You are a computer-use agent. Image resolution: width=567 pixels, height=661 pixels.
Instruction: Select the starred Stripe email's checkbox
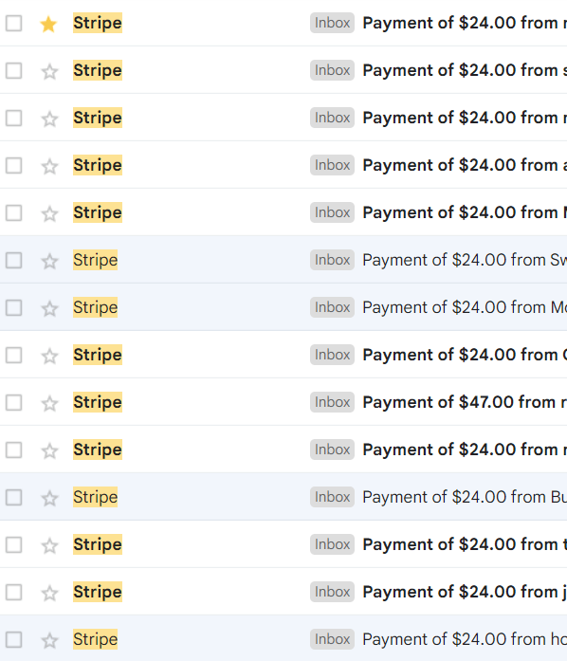pyautogui.click(x=14, y=23)
